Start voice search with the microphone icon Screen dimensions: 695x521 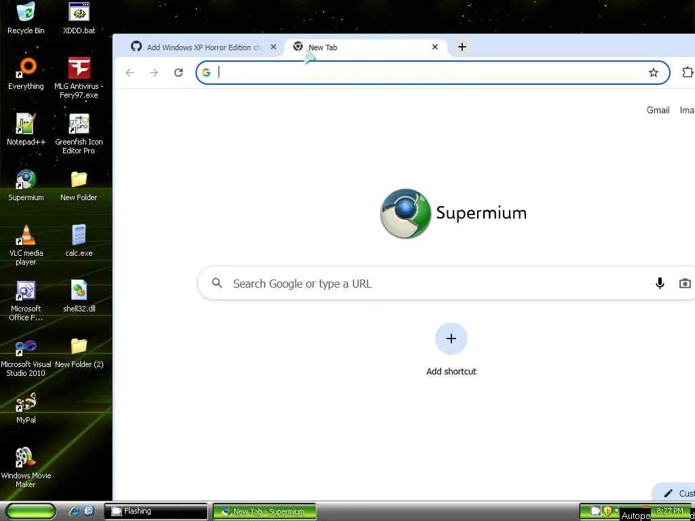pyautogui.click(x=660, y=283)
